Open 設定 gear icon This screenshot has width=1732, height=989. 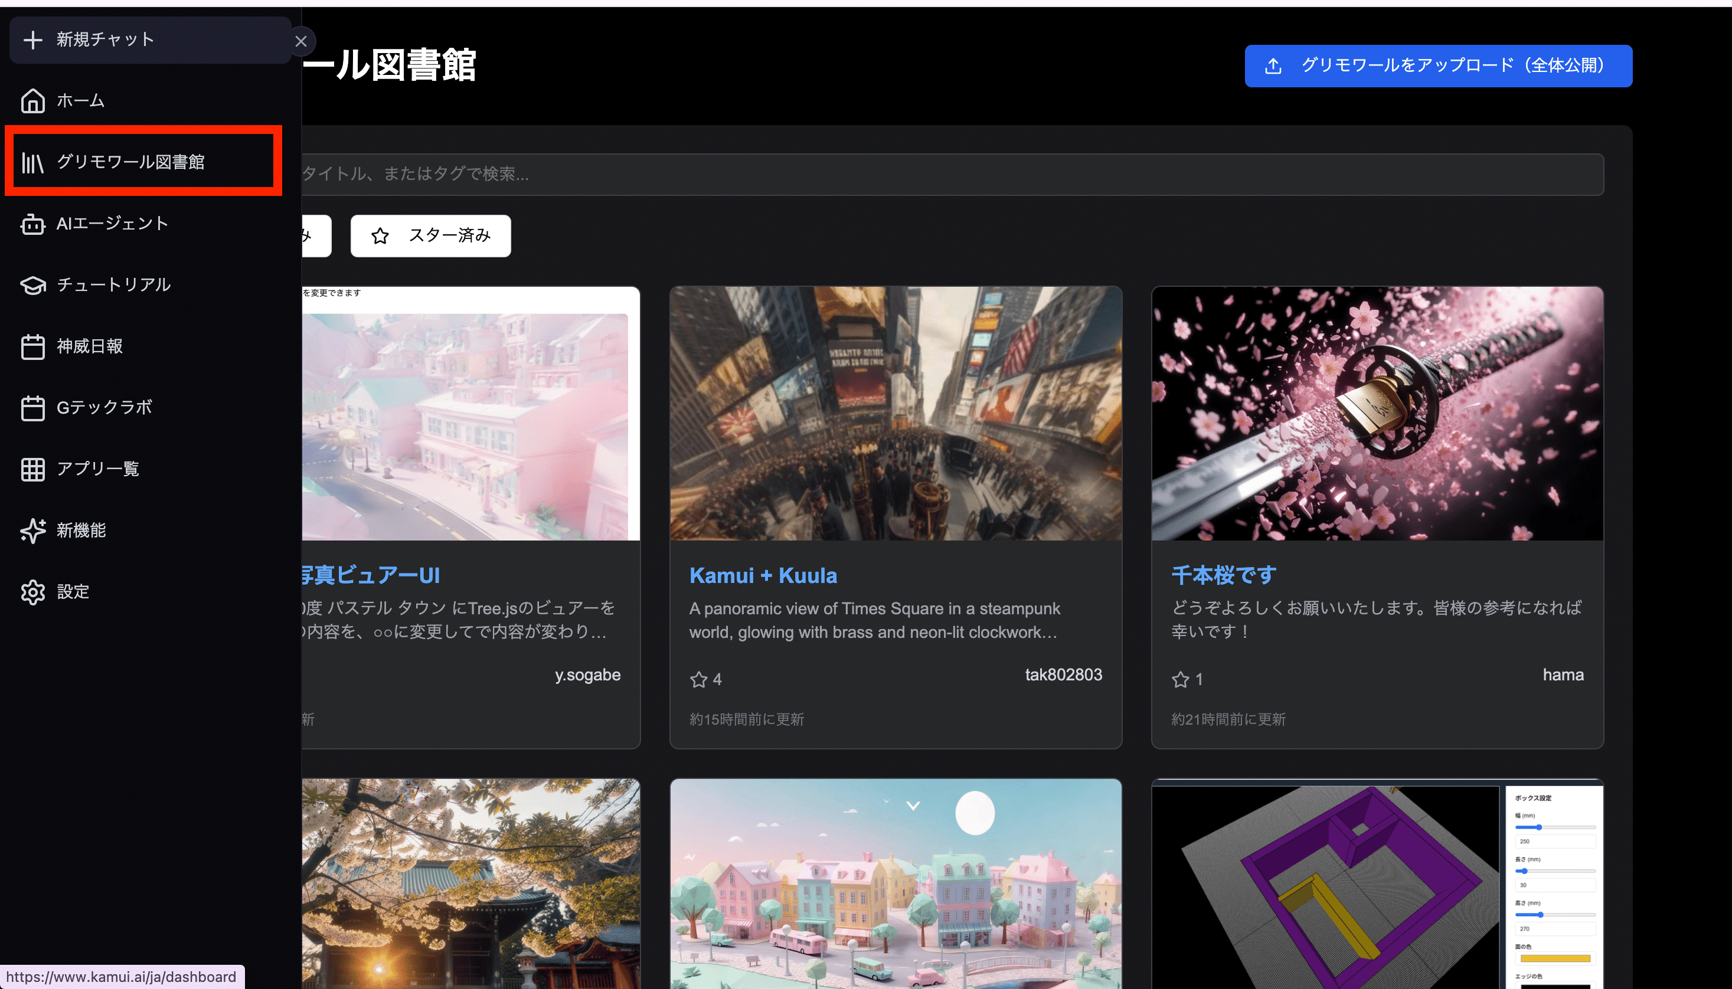coord(32,592)
